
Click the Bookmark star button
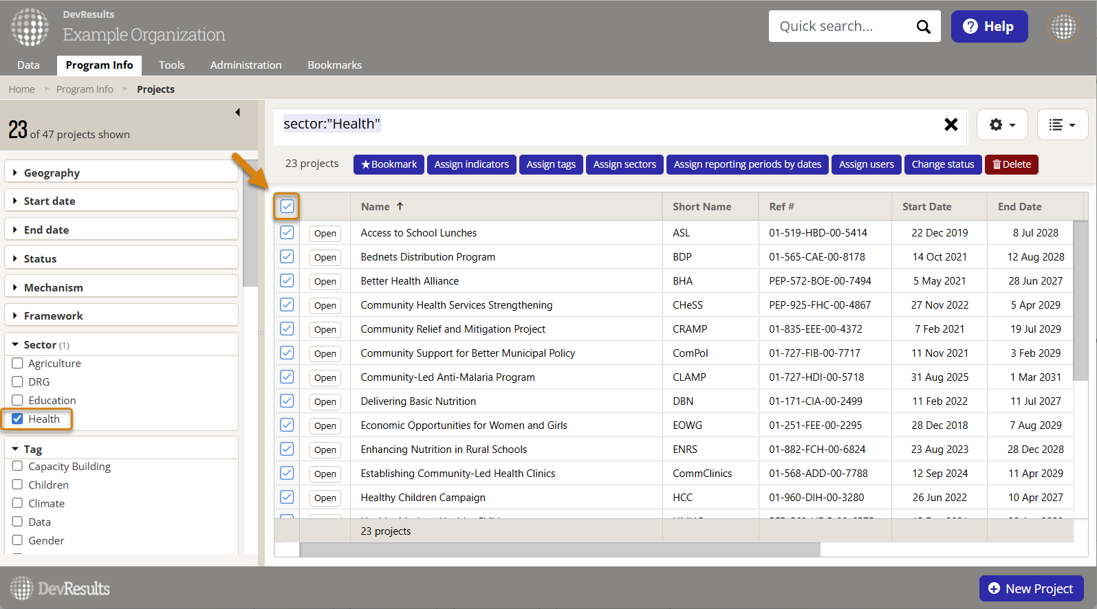389,164
